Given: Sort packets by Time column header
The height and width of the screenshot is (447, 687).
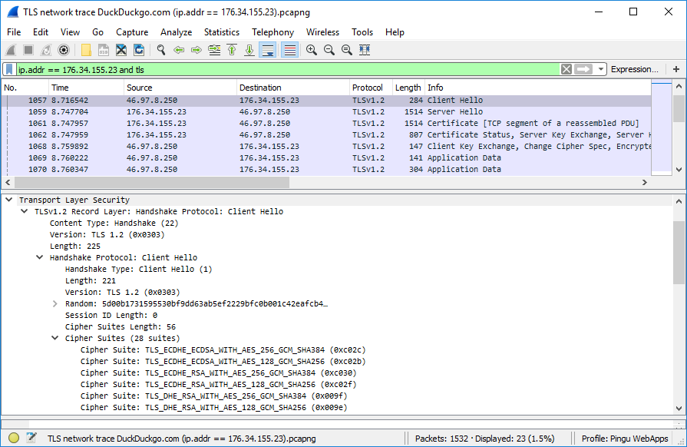Looking at the screenshot, I should (86, 88).
